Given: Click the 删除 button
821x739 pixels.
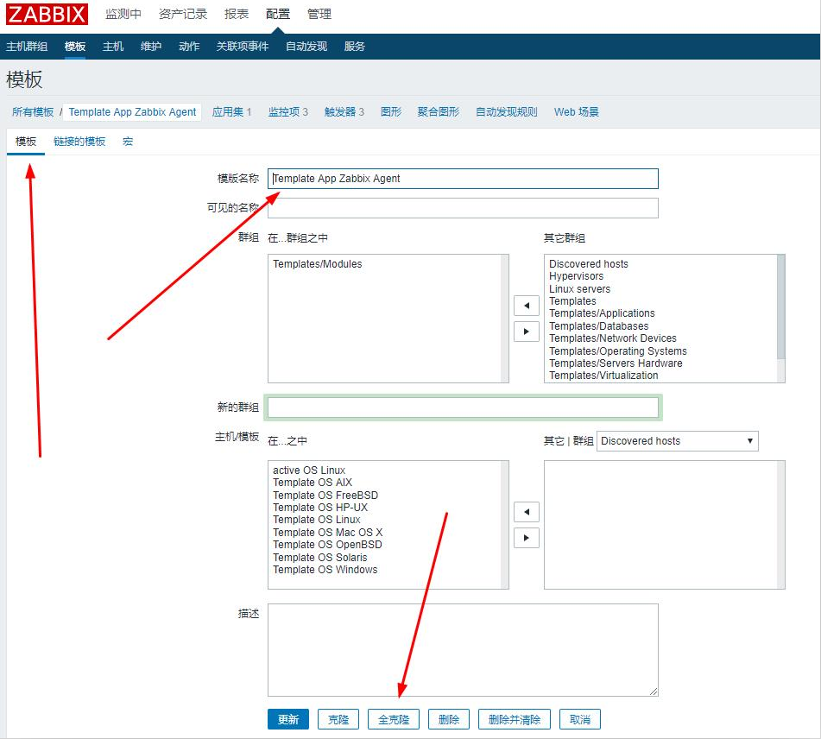Looking at the screenshot, I should (449, 720).
